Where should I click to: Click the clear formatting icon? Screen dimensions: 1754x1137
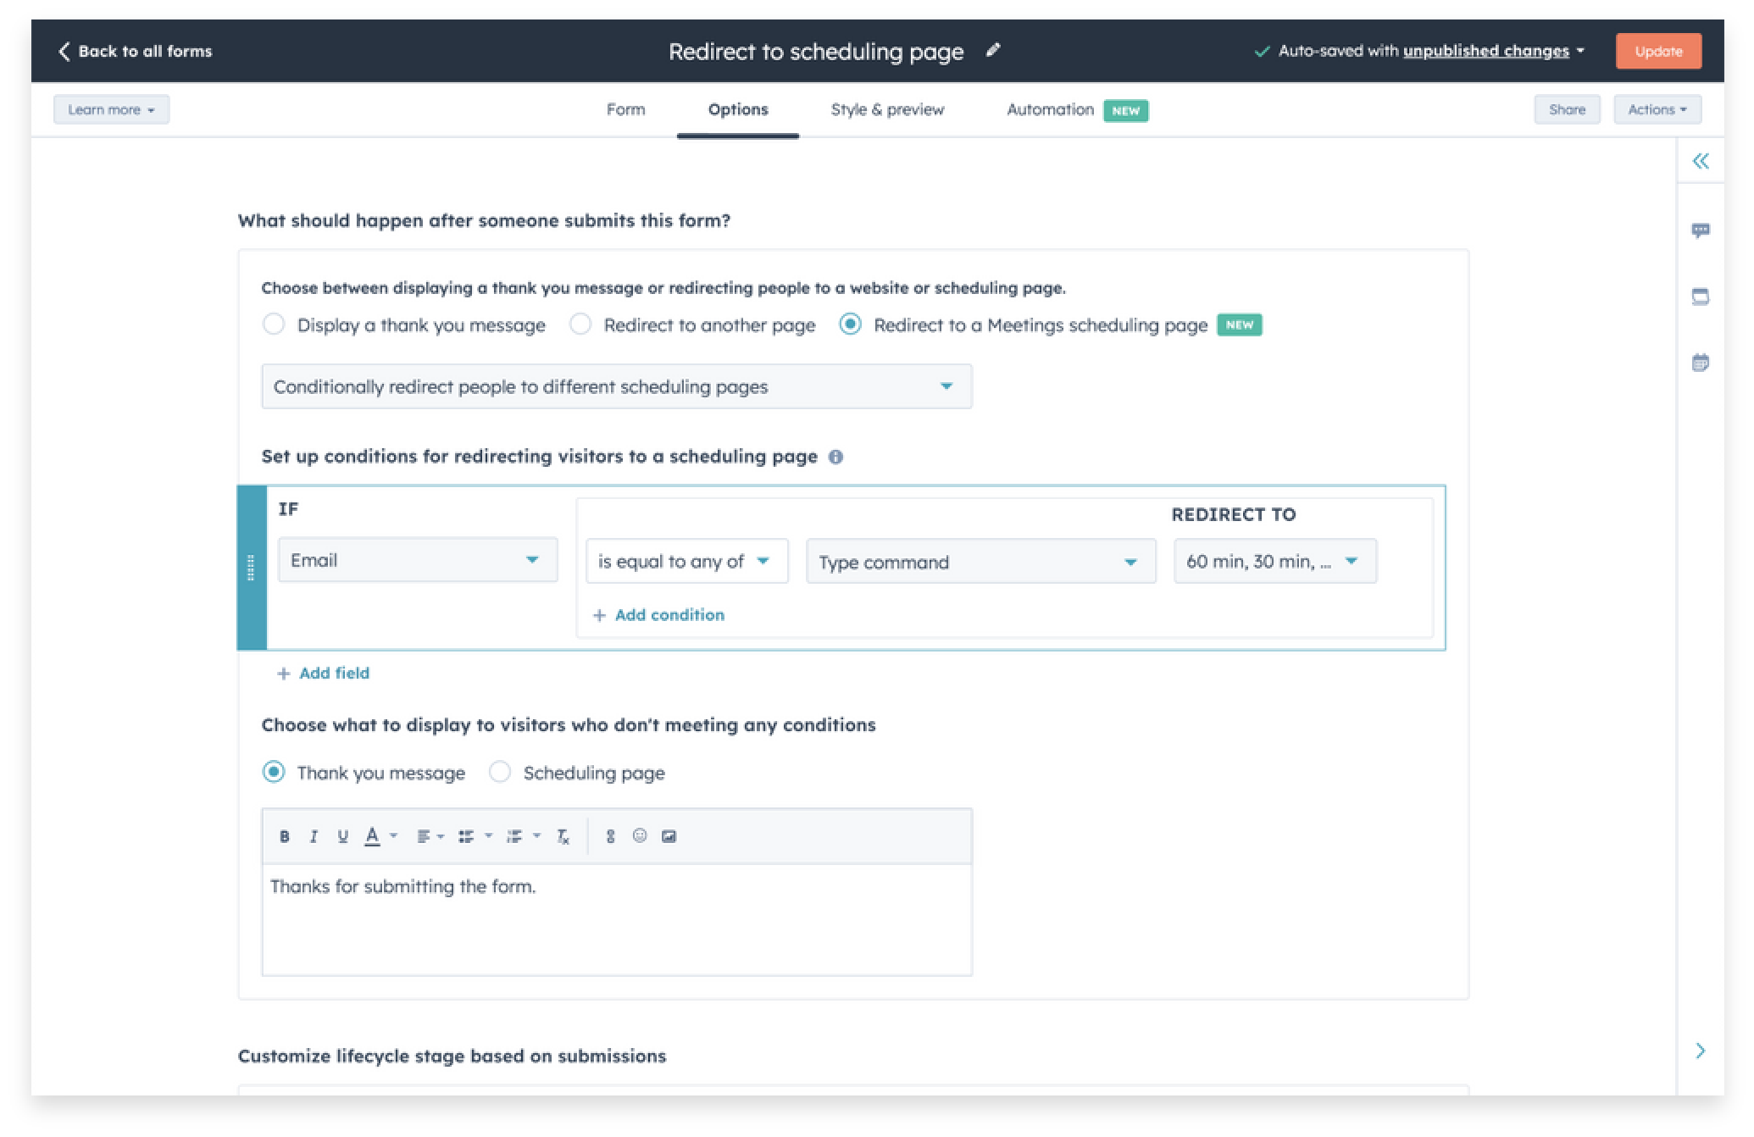[x=563, y=836]
